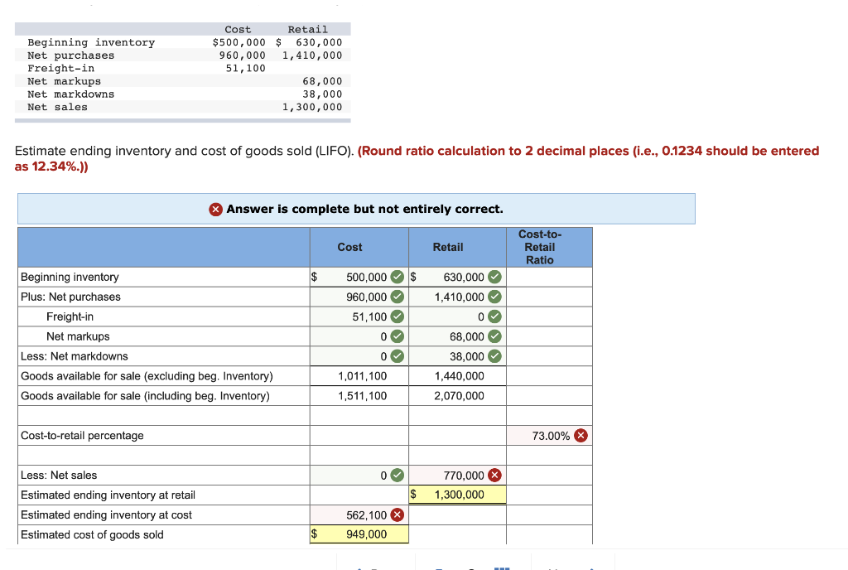848x570 pixels.
Task: Click the green checkmark beside retail 1,410,000
Action: pos(493,297)
